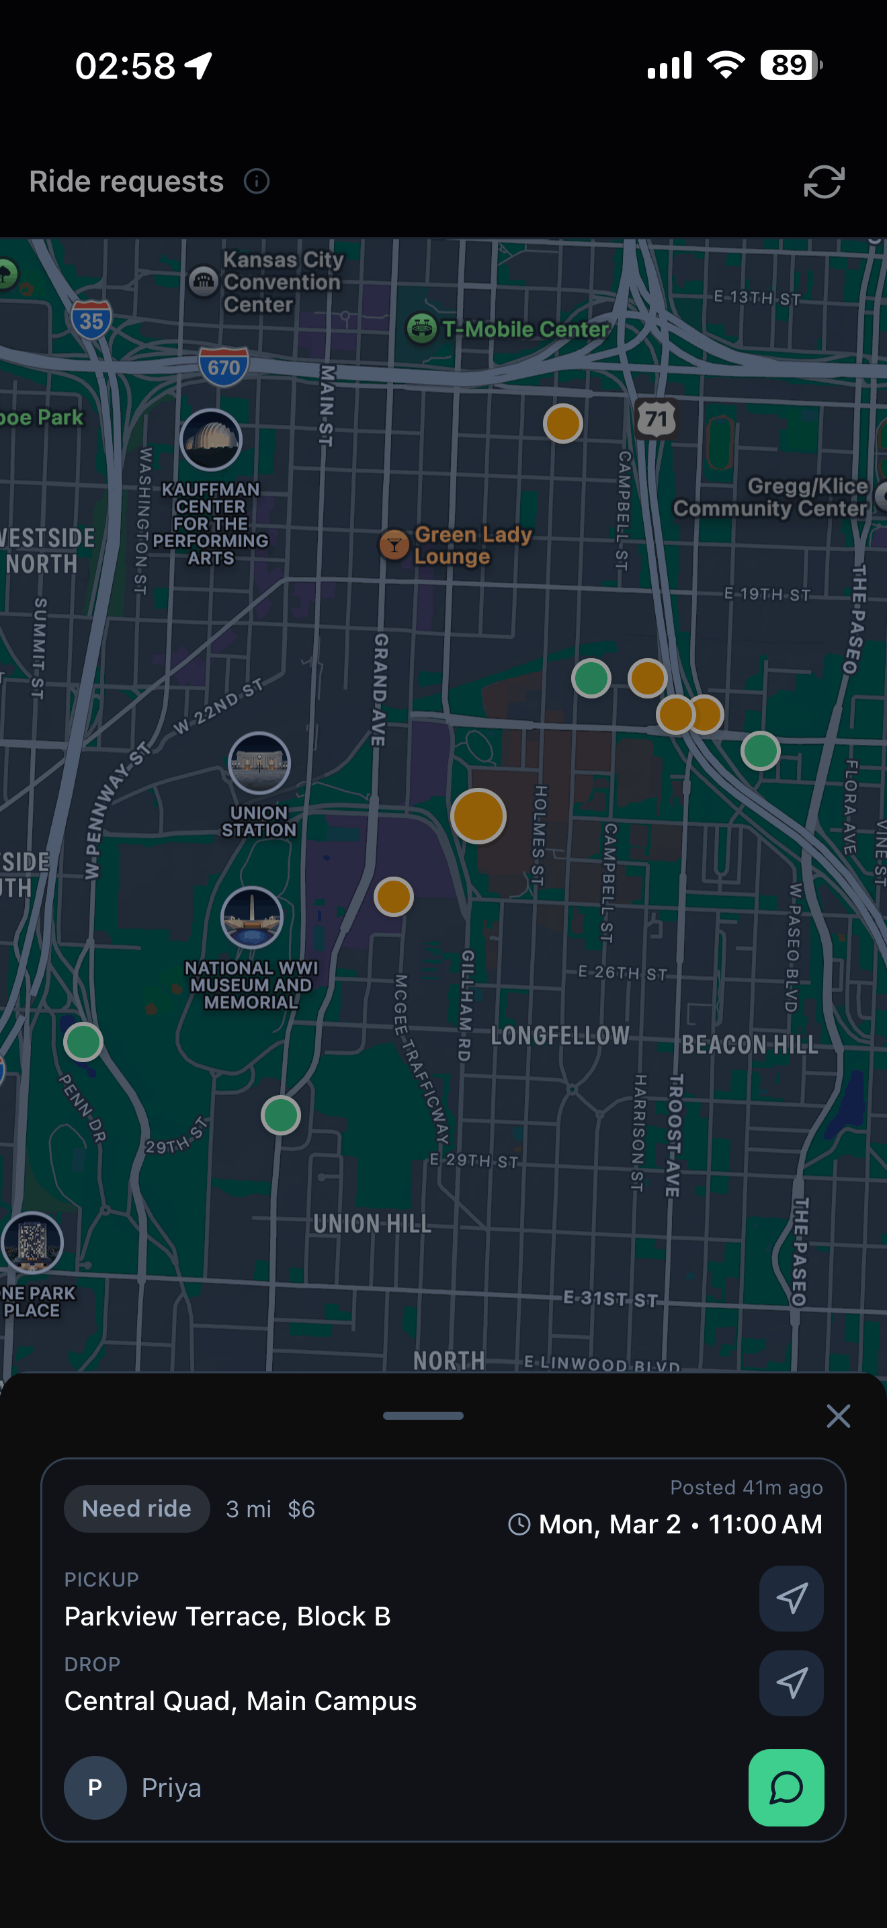Screen dimensions: 887x1928
Task: Open the Ride requests info icon
Action: [x=257, y=182]
